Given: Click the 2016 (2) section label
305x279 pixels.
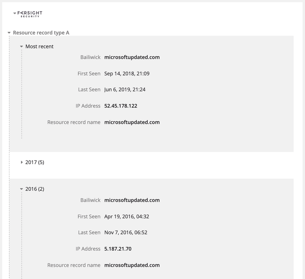Looking at the screenshot, I should pyautogui.click(x=35, y=189).
